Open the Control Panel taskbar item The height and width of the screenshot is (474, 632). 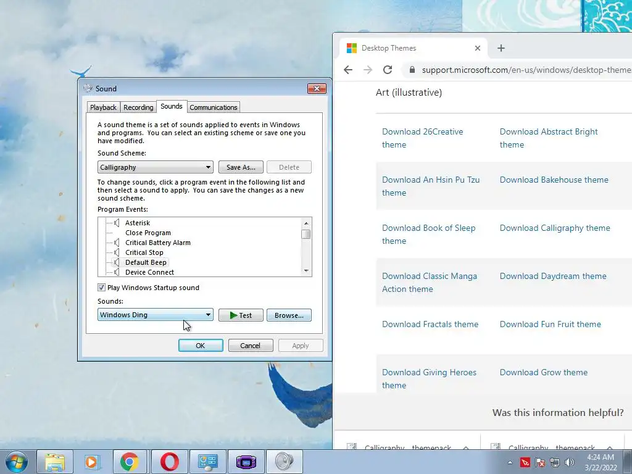[207, 462]
